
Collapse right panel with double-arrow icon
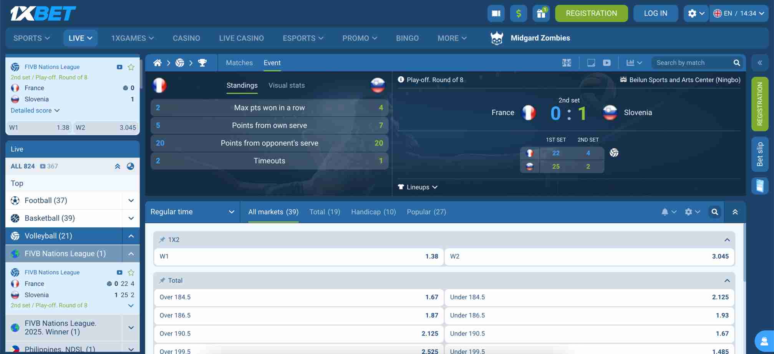click(x=760, y=63)
